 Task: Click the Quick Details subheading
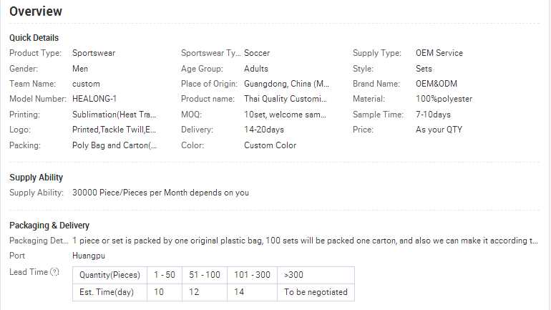(34, 37)
